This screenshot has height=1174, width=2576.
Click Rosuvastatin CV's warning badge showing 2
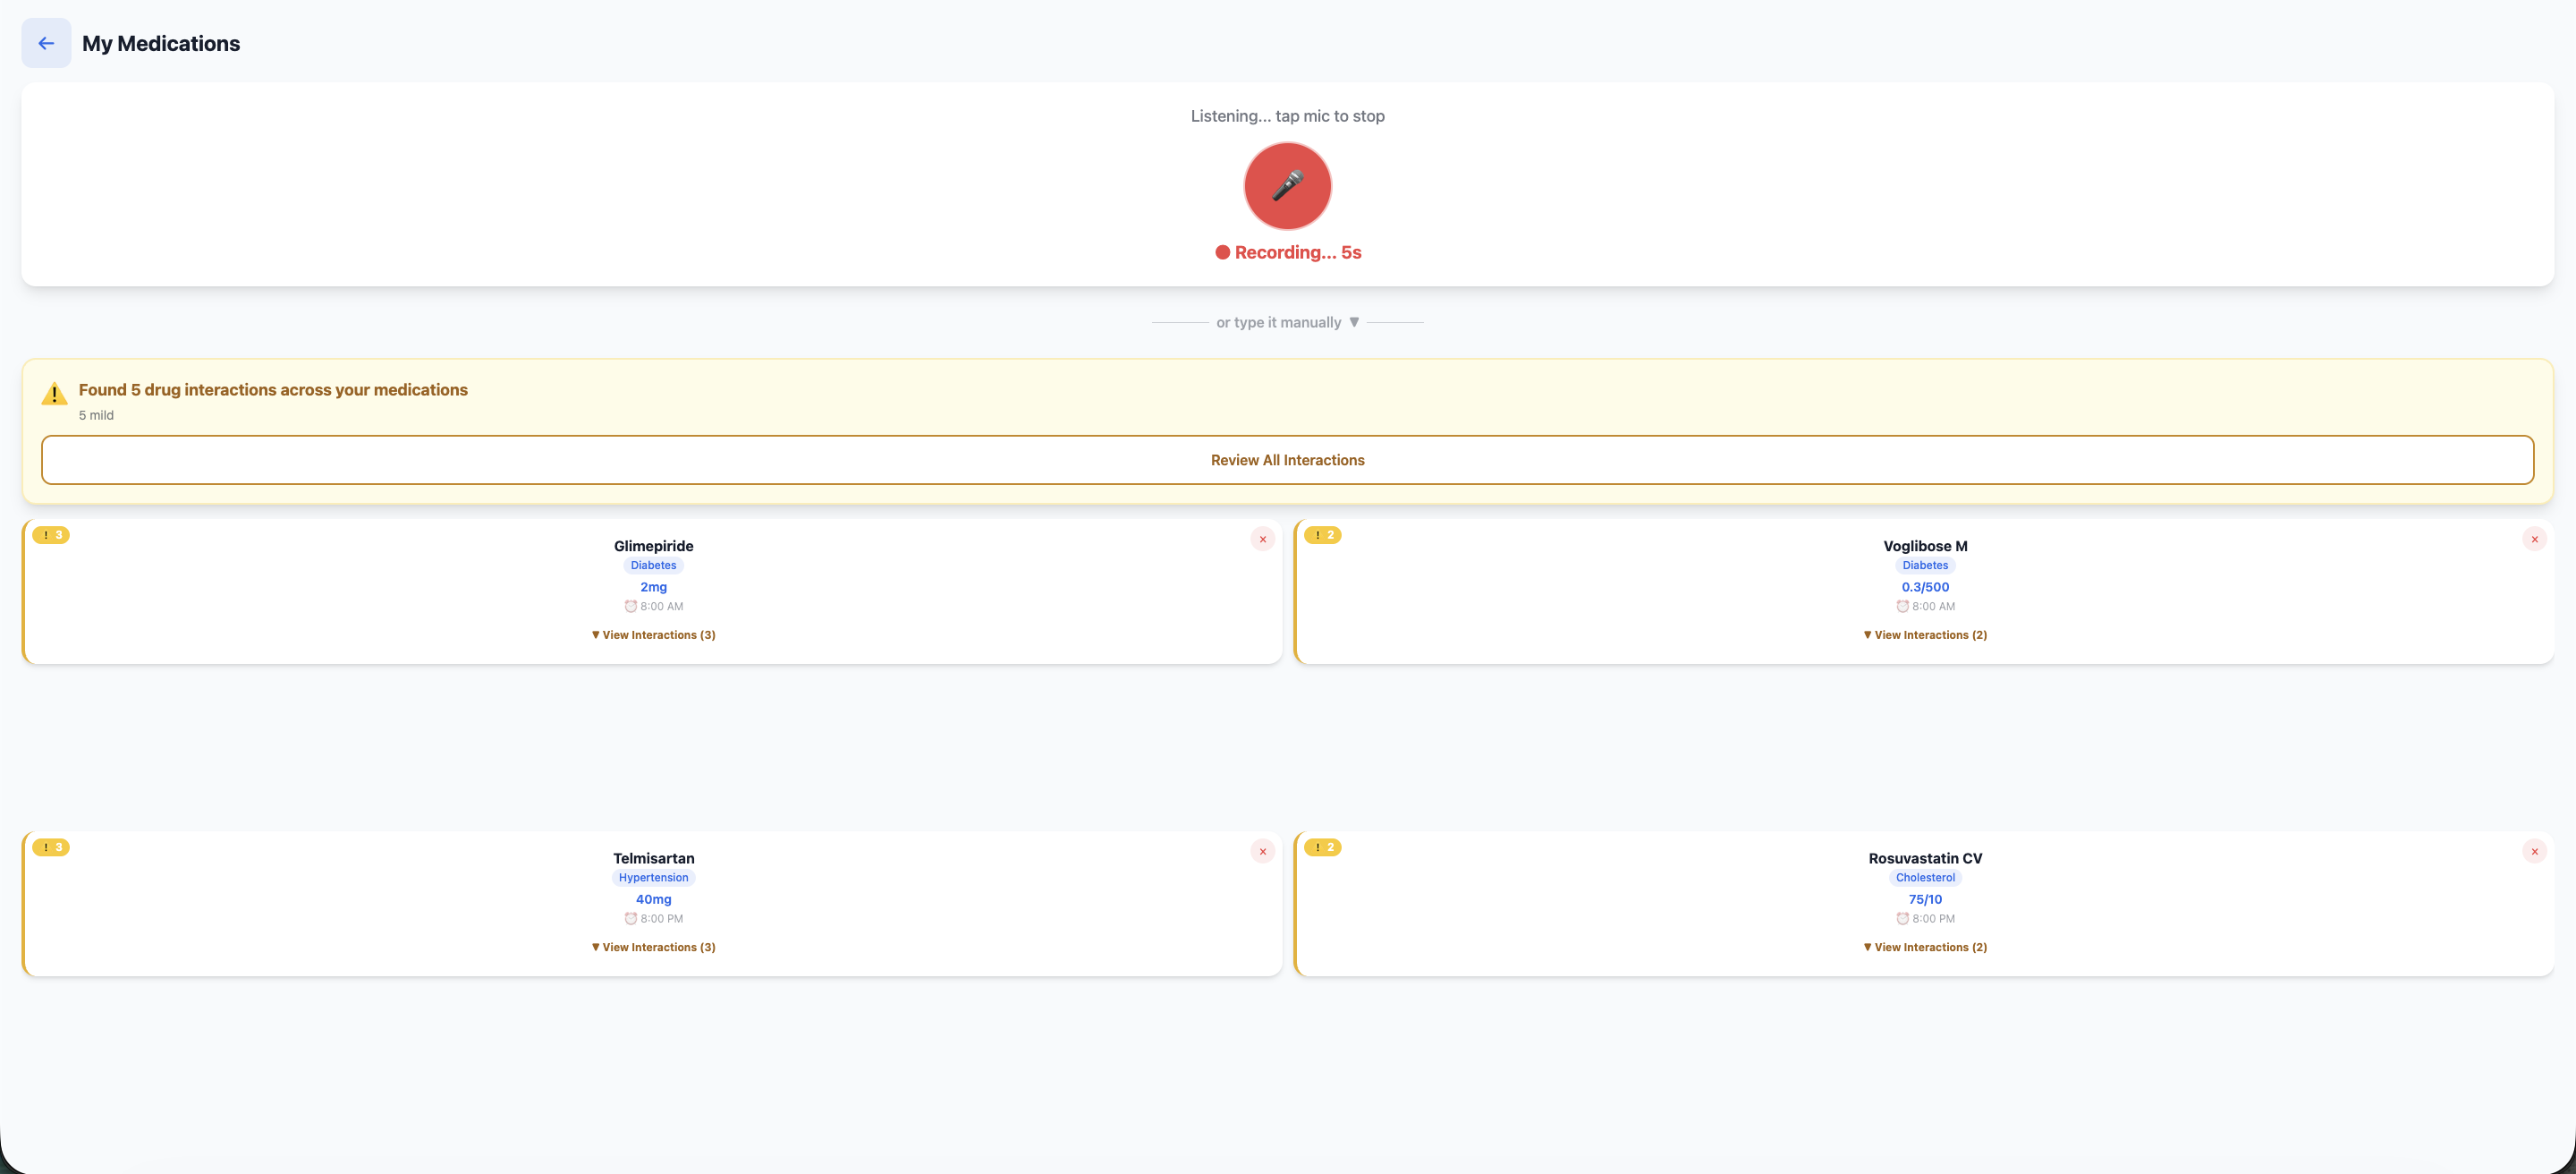point(1322,847)
